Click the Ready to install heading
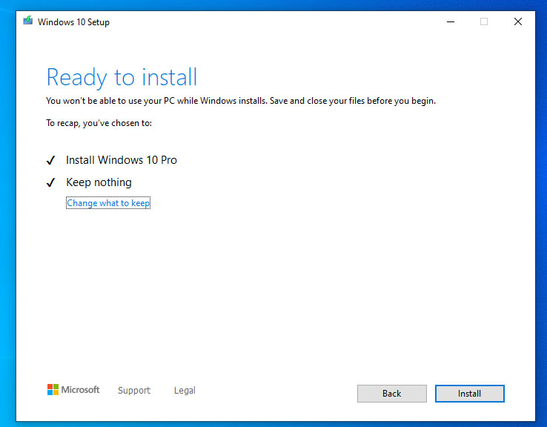The image size is (547, 427). [122, 77]
